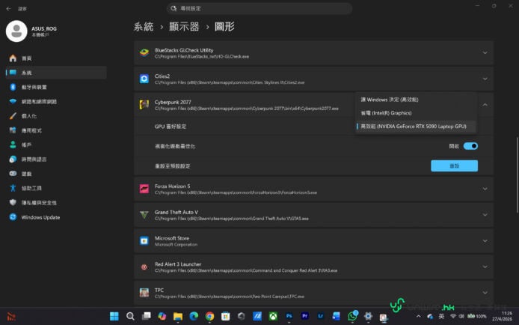Screen dimensions: 519x325
Task: Open 協助工具 accessibility settings
Action: click(56, 188)
